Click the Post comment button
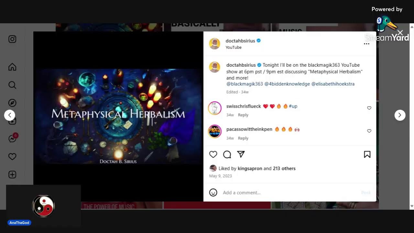The image size is (414, 233). coord(366,193)
